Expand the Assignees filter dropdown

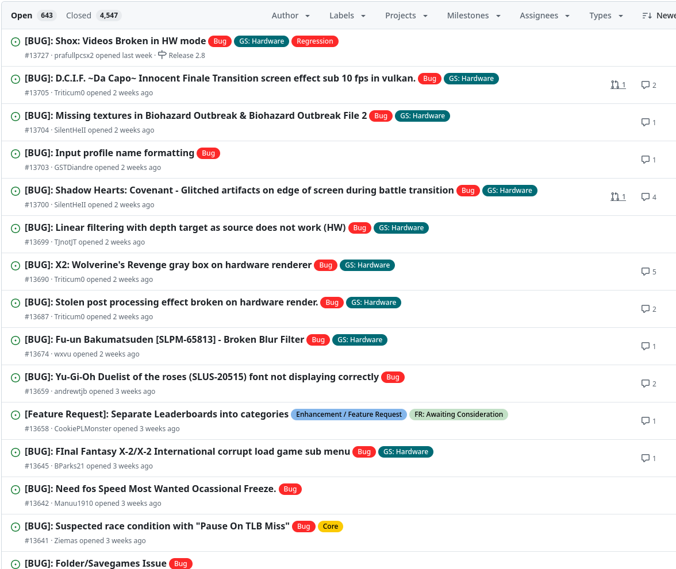(544, 16)
